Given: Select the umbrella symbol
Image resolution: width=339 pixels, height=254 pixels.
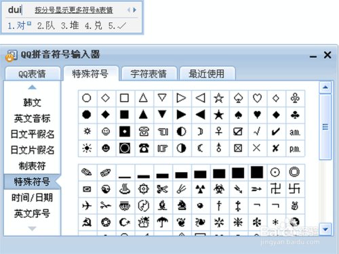Looking at the screenshot, I should pyautogui.click(x=162, y=222).
